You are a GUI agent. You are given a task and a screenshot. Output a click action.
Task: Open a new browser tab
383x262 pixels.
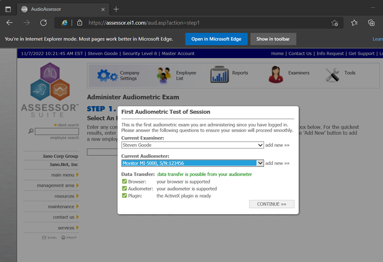[116, 9]
